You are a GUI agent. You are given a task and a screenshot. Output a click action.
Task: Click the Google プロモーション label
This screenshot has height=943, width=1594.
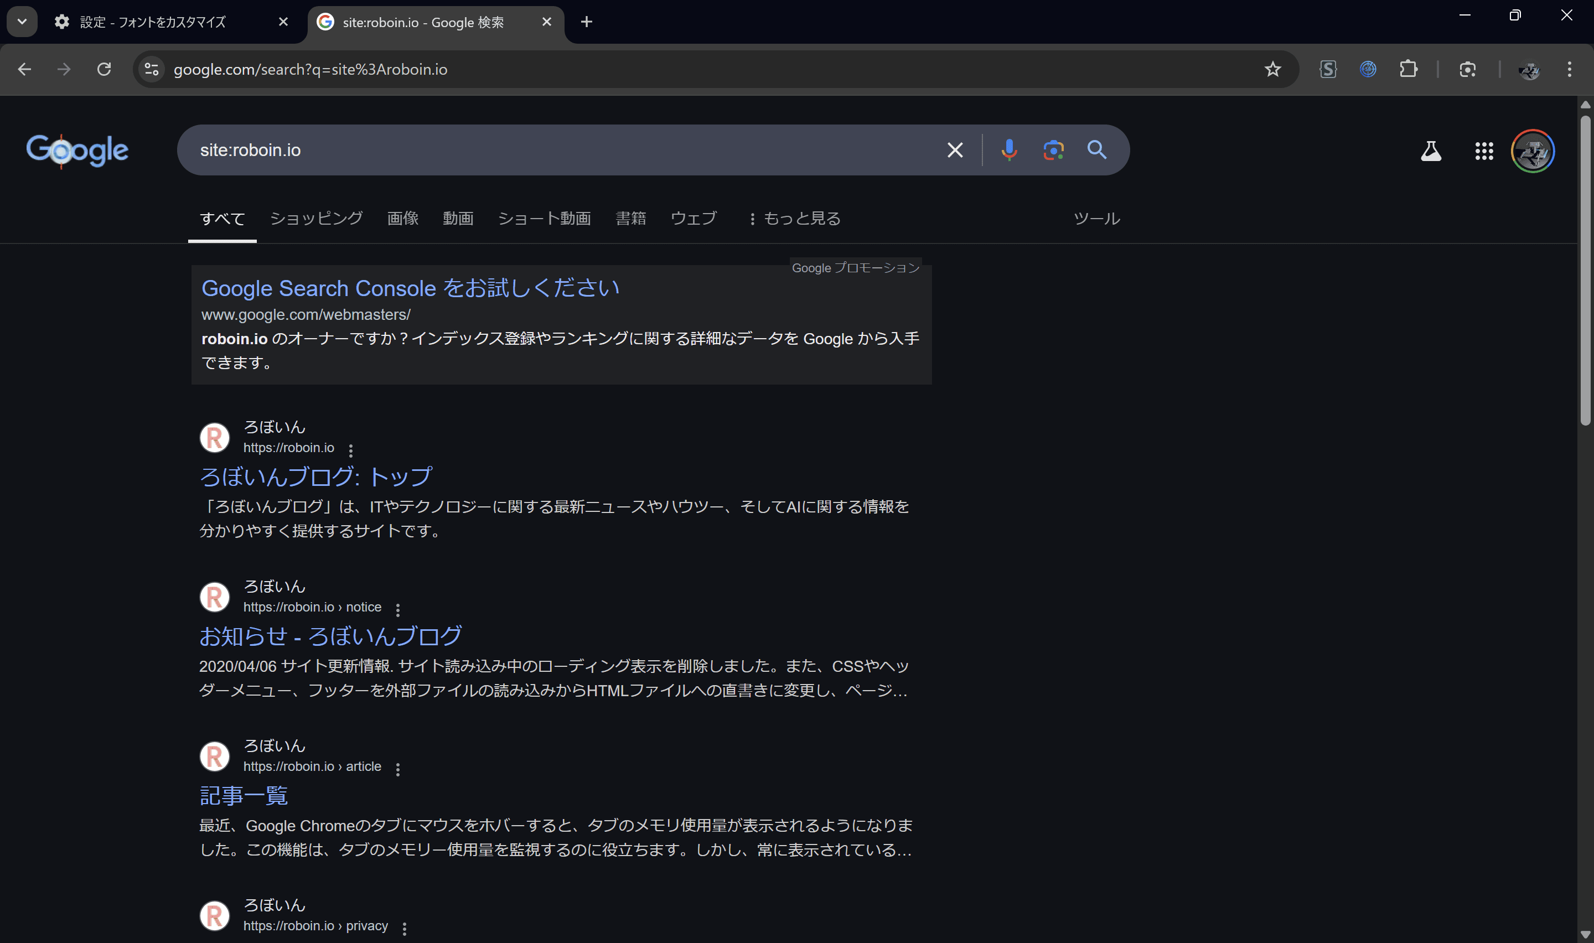(x=856, y=268)
